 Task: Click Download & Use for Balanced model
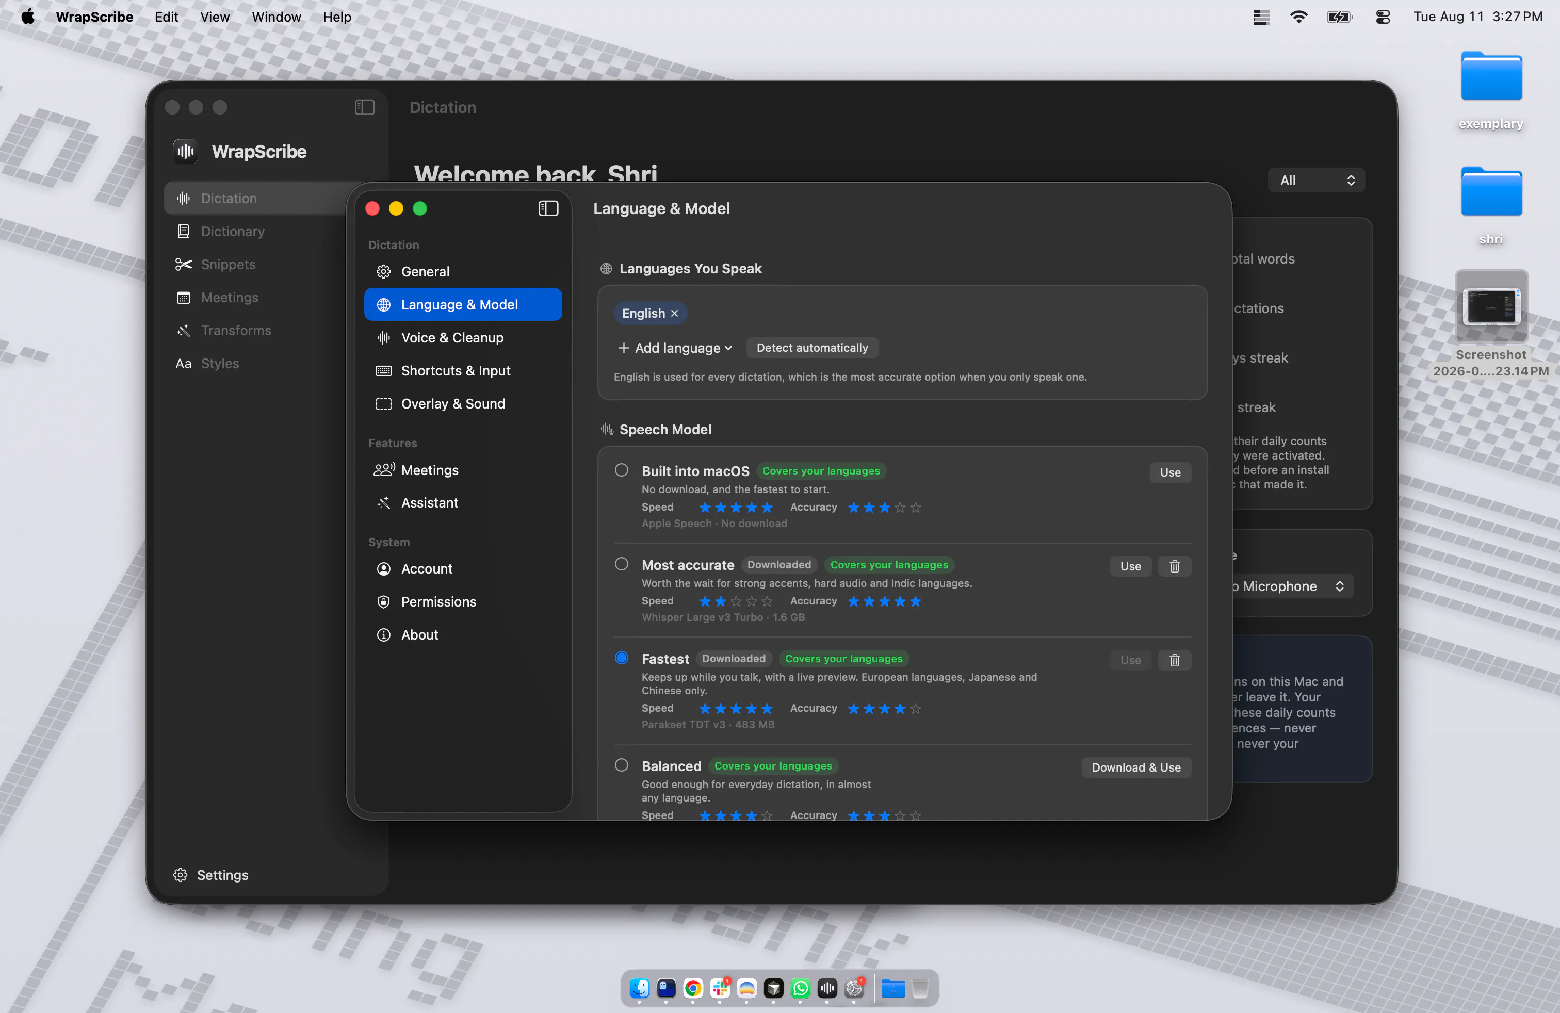1136,767
